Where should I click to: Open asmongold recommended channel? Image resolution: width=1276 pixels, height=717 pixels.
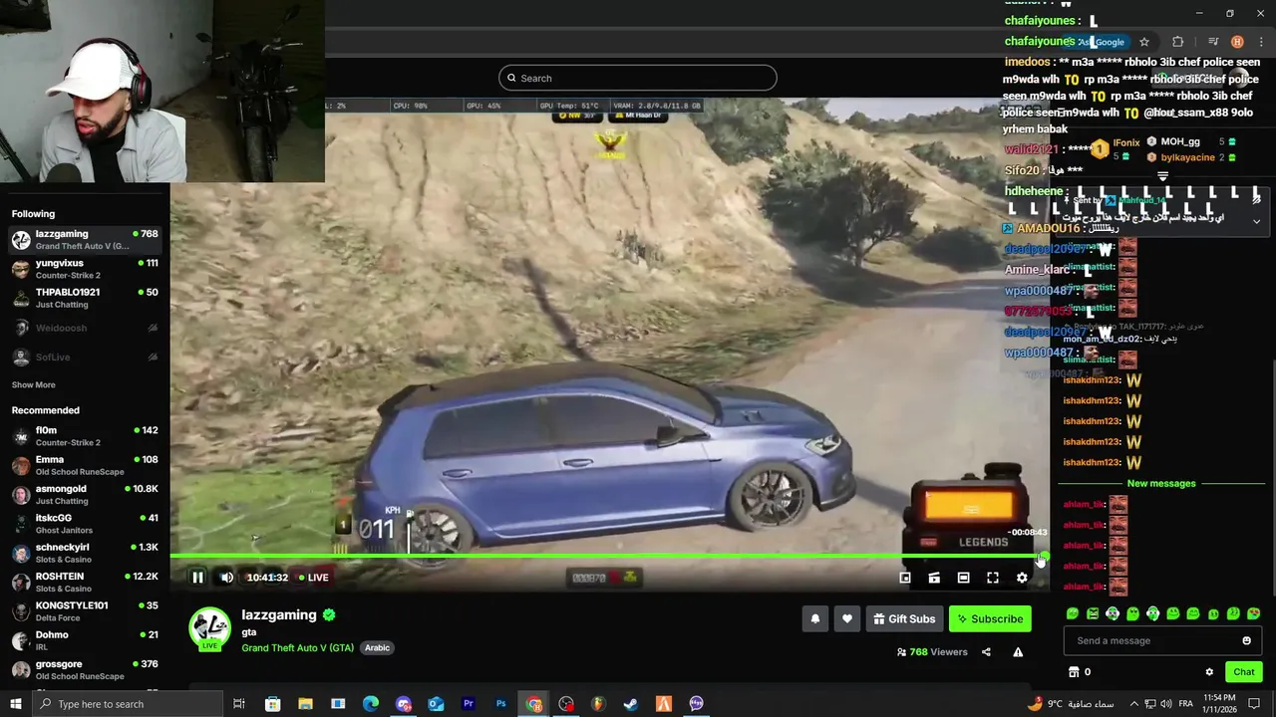[x=85, y=495]
